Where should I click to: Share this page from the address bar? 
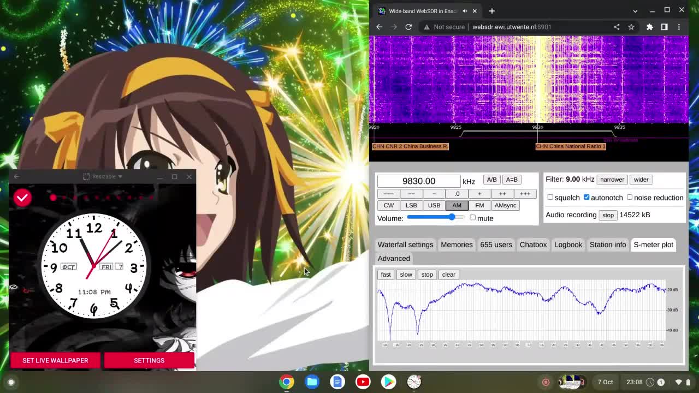pyautogui.click(x=617, y=27)
